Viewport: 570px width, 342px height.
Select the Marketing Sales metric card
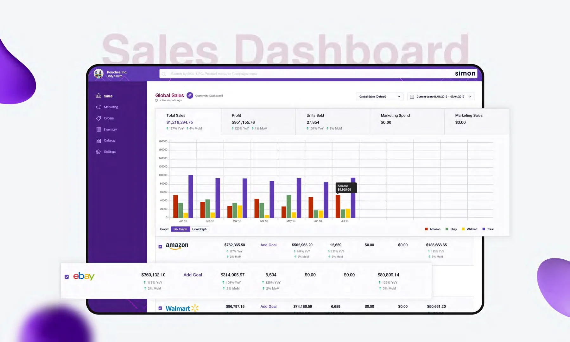(x=477, y=122)
